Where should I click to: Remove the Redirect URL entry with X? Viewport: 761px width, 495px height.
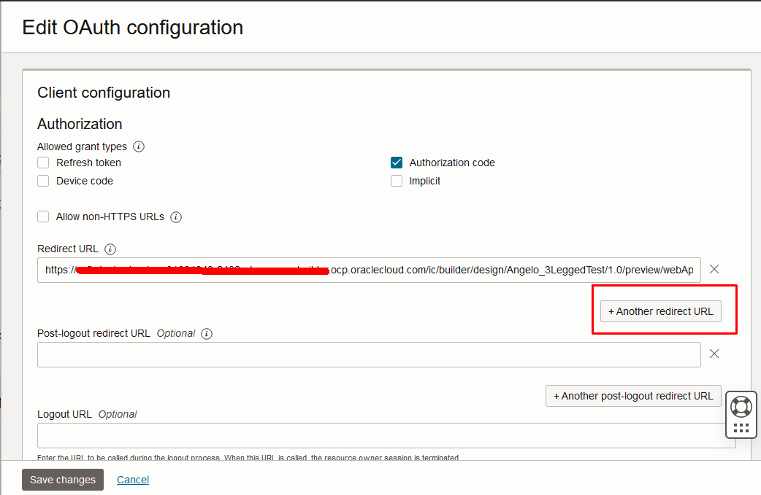(x=714, y=269)
